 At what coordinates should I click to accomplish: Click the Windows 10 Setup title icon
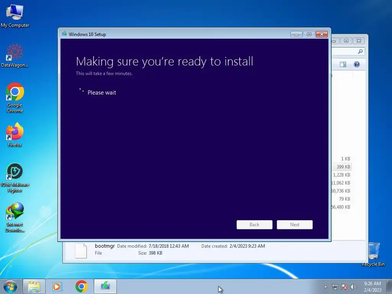click(64, 34)
